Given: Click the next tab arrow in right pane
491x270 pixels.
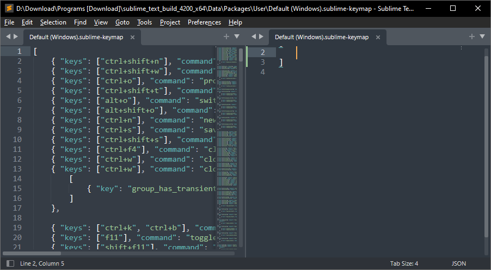Looking at the screenshot, I should click(x=261, y=36).
